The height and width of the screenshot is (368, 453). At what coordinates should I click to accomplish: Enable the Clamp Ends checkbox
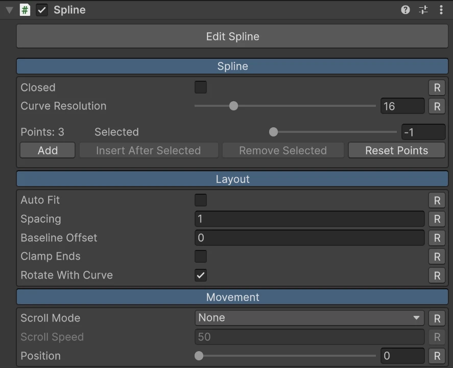[201, 257]
